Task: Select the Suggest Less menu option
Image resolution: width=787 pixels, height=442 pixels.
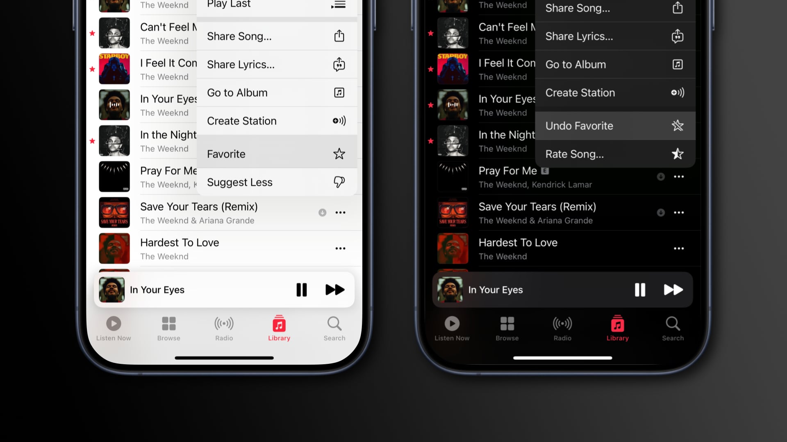Action: click(x=276, y=182)
